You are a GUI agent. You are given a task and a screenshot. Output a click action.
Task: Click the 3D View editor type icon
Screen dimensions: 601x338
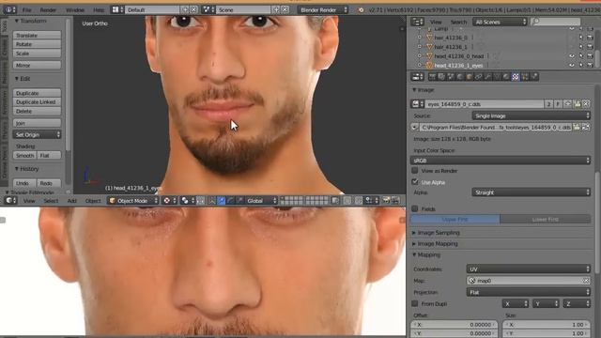point(10,200)
